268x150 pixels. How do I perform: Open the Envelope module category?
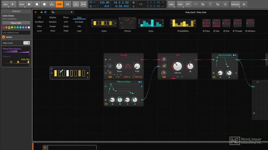[x=79, y=22]
